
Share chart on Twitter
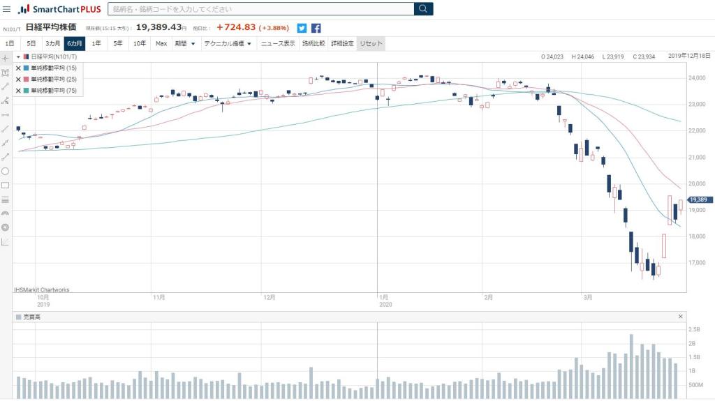pyautogui.click(x=302, y=28)
